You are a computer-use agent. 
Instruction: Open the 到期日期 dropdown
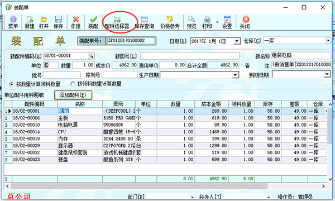pos(327,74)
